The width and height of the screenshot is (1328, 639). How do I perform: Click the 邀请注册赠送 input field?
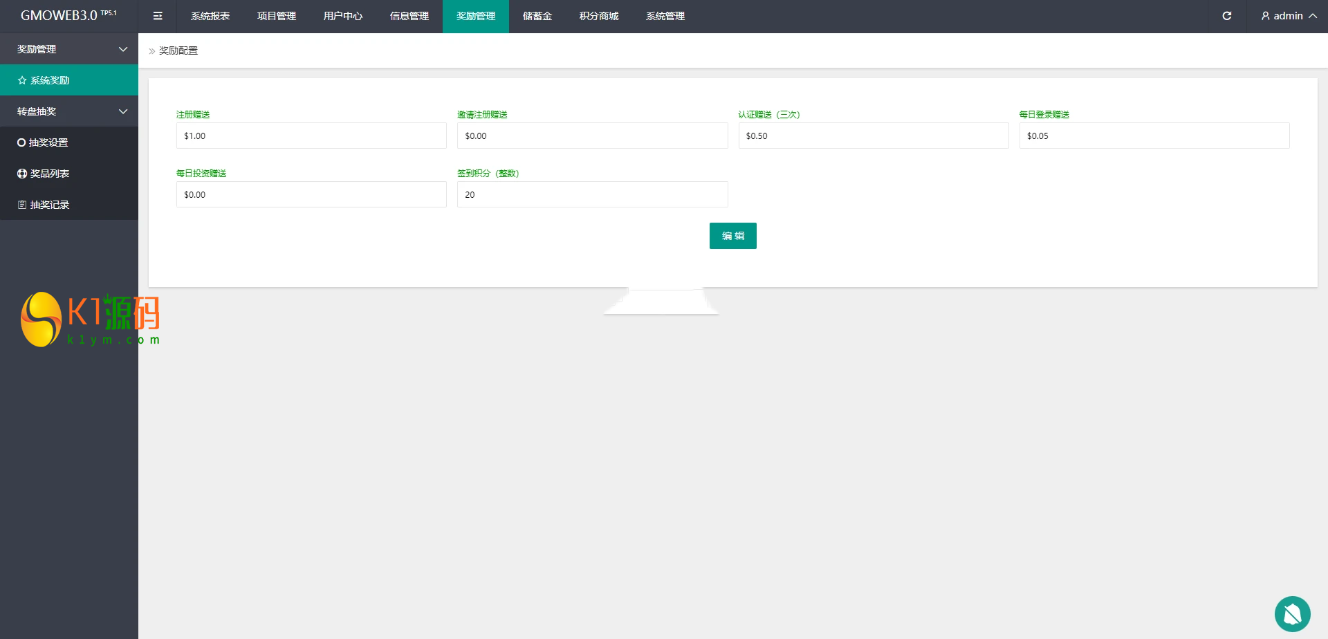tap(593, 136)
